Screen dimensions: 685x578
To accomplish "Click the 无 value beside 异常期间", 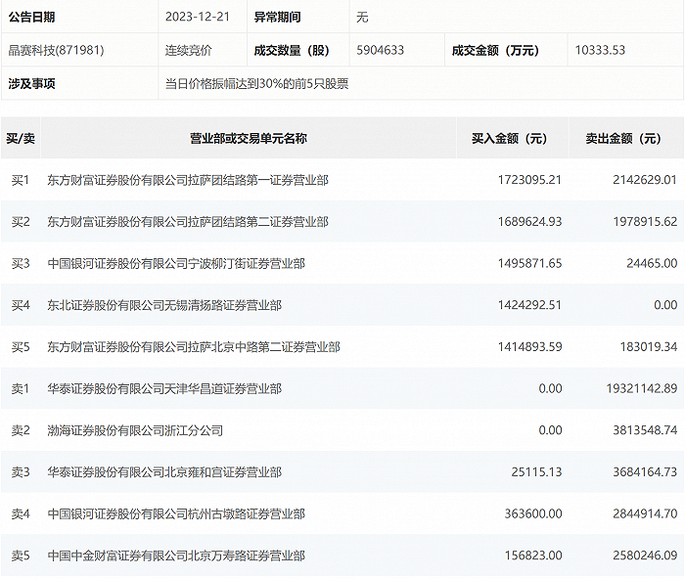I will [362, 17].
